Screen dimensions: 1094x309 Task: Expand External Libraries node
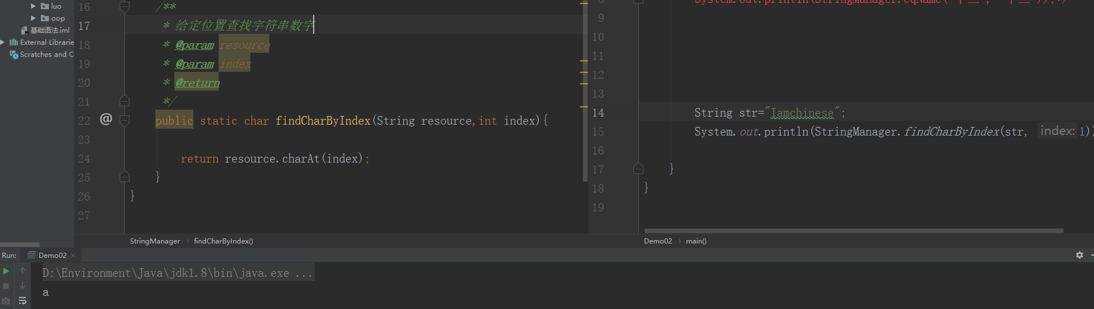point(3,42)
